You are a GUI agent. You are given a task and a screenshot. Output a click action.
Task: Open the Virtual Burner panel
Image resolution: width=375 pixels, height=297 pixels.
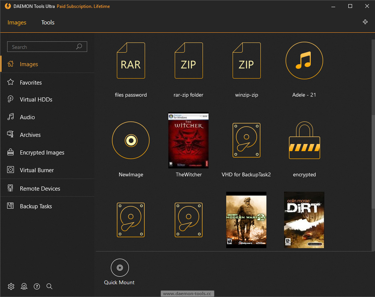pos(36,170)
